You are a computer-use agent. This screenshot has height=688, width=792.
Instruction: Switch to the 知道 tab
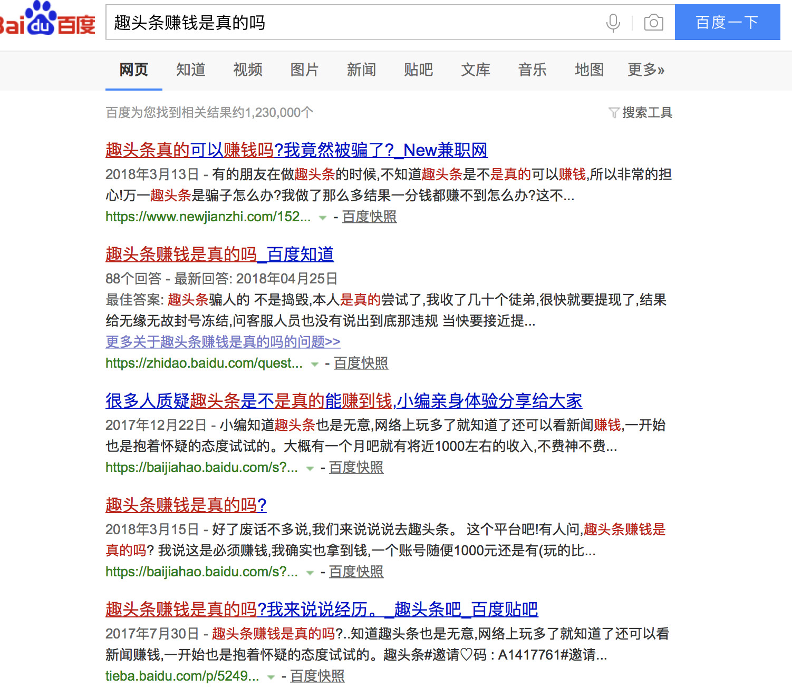point(190,70)
